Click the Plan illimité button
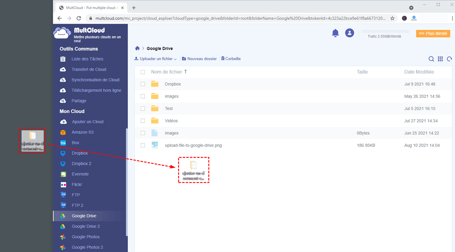455x252 pixels. click(433, 34)
